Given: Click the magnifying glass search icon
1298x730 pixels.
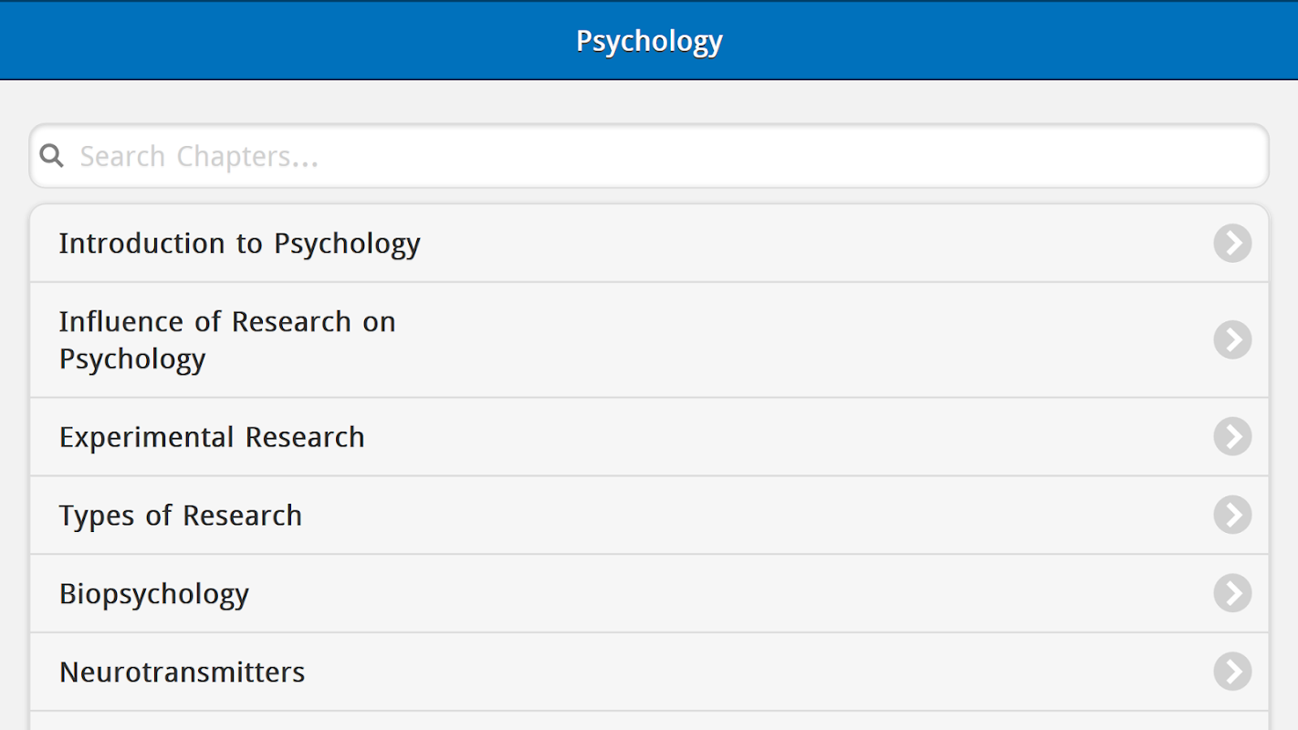Looking at the screenshot, I should click(x=52, y=156).
